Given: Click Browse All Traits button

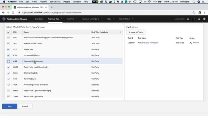Looking at the screenshot, I should tap(136, 32).
